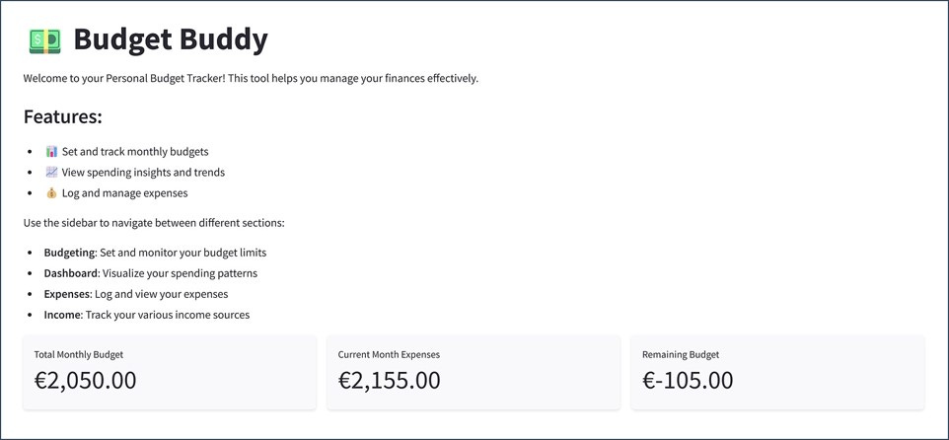This screenshot has width=949, height=440.
Task: Click the money bag emoji icon
Action: pyautogui.click(x=51, y=193)
